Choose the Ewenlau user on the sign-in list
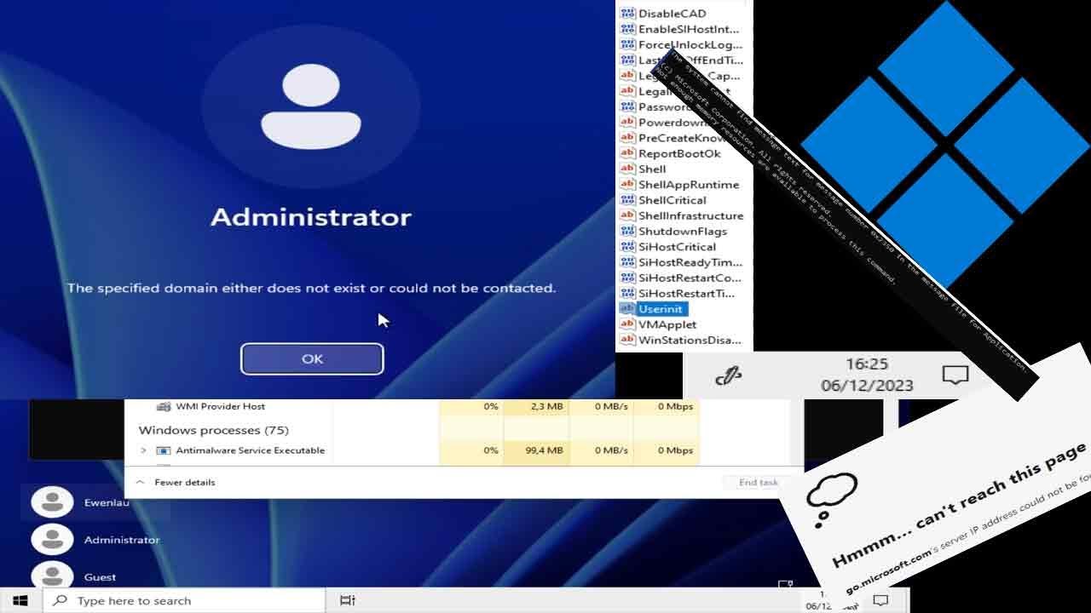Screen dimensions: 1091x613 pyautogui.click(x=95, y=502)
